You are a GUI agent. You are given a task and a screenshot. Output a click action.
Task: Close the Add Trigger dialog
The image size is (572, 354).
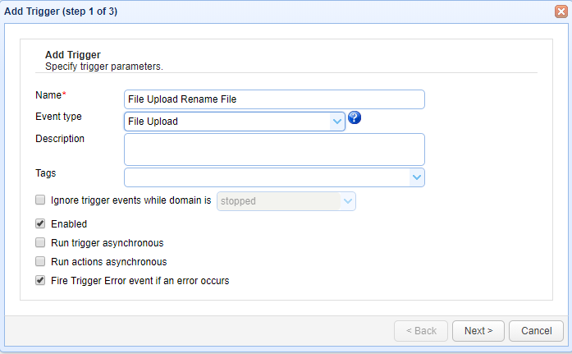point(561,11)
